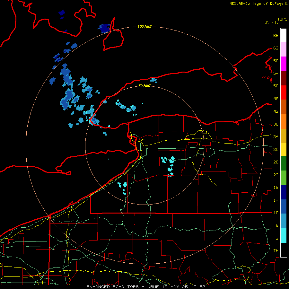
Task: Click the 38 legend value
Action: point(276,124)
